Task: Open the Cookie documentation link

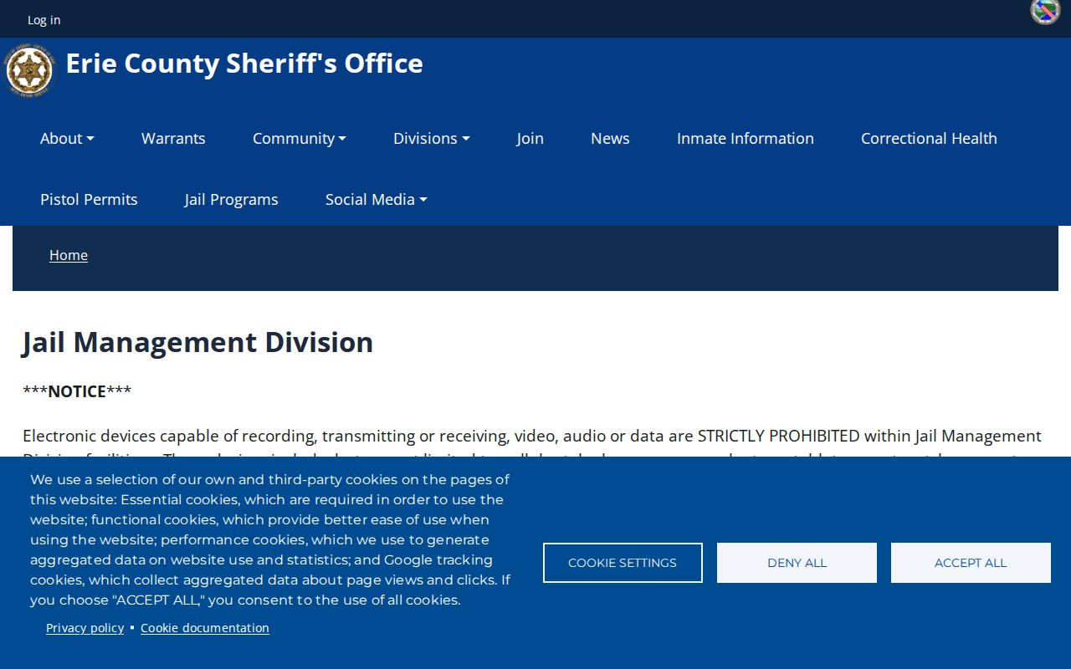Action: pos(205,628)
